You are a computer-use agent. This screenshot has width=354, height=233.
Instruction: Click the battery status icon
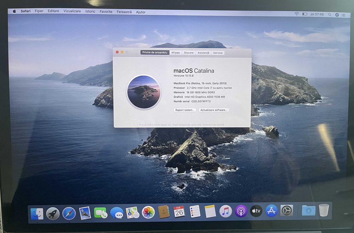point(305,14)
